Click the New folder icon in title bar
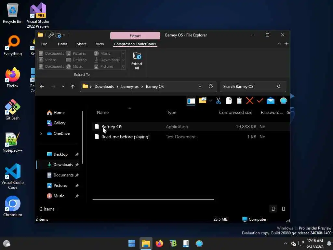 coord(58,35)
